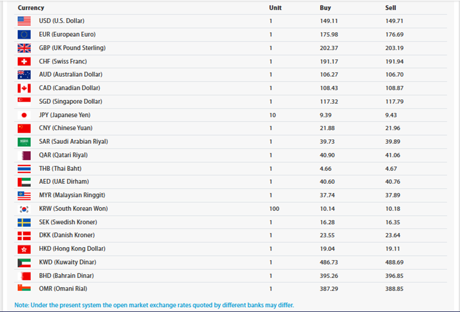460x312 pixels.
Task: Click the Canadian flag icon
Action: [x=24, y=88]
